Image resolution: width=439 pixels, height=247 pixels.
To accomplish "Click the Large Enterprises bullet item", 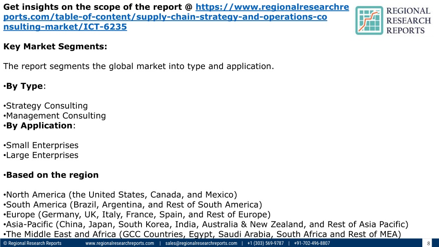I will coord(42,155).
